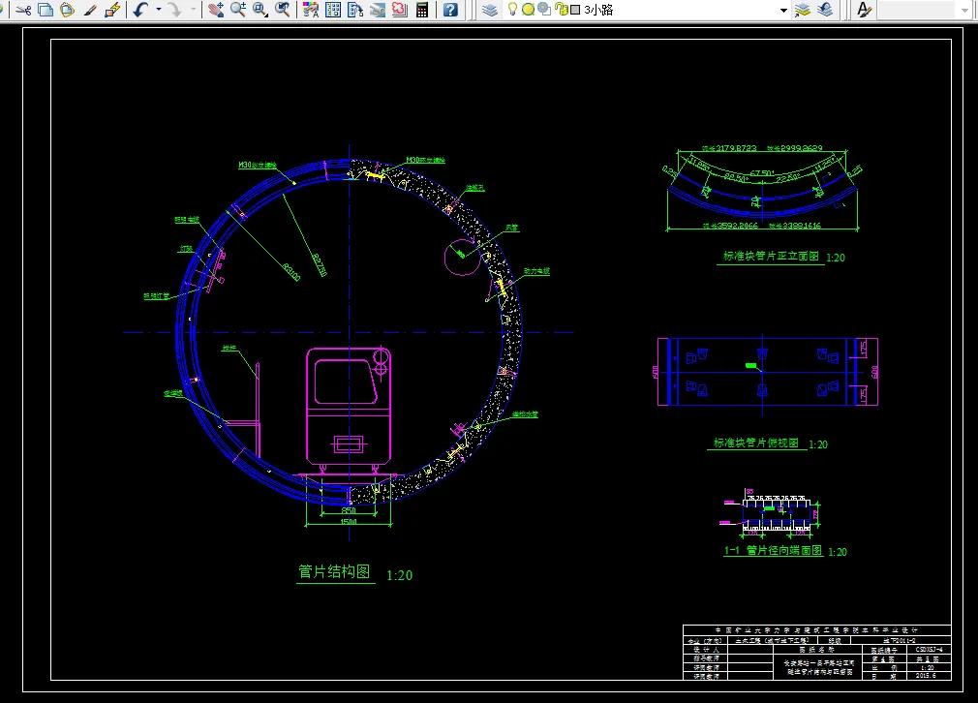Open the QuickCalc calculator icon
Screen dimensions: 978x703
pyautogui.click(x=422, y=10)
